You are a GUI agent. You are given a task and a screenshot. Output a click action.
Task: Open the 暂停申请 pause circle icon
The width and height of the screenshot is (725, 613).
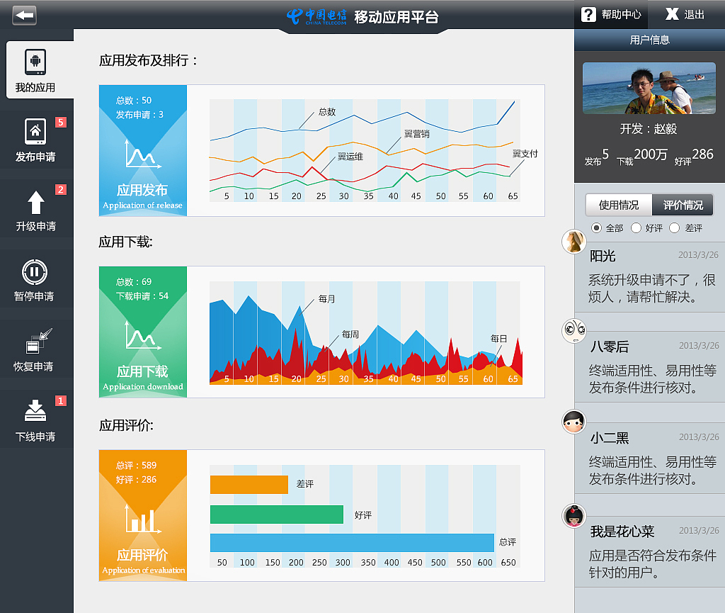tap(35, 272)
